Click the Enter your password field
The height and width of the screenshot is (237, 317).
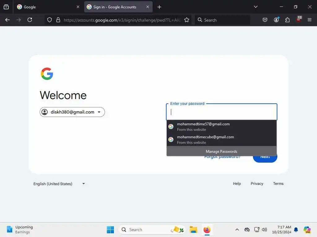(222, 112)
